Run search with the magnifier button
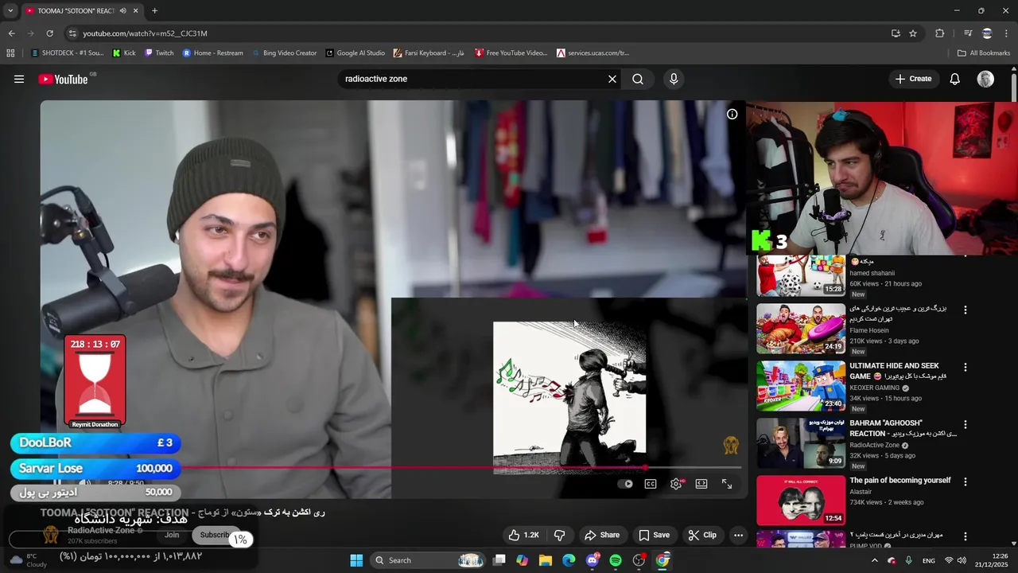The width and height of the screenshot is (1018, 573). tap(638, 79)
